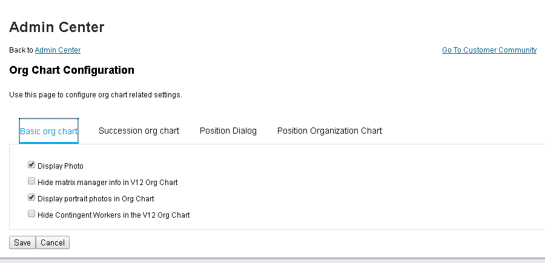Screen dimensions: 545x263
Task: Click the Cancel button
Action: pos(53,242)
